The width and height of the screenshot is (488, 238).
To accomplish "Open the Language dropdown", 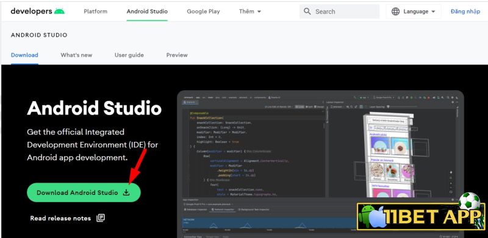I will click(x=414, y=12).
